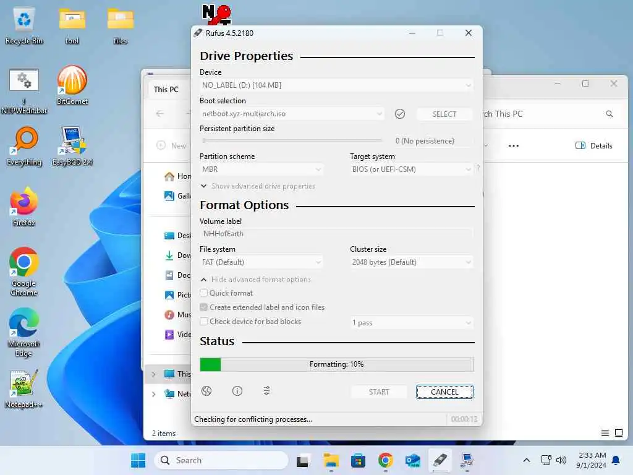This screenshot has width=633, height=475.
Task: Click the SELECT button for boot image
Action: (x=444, y=114)
